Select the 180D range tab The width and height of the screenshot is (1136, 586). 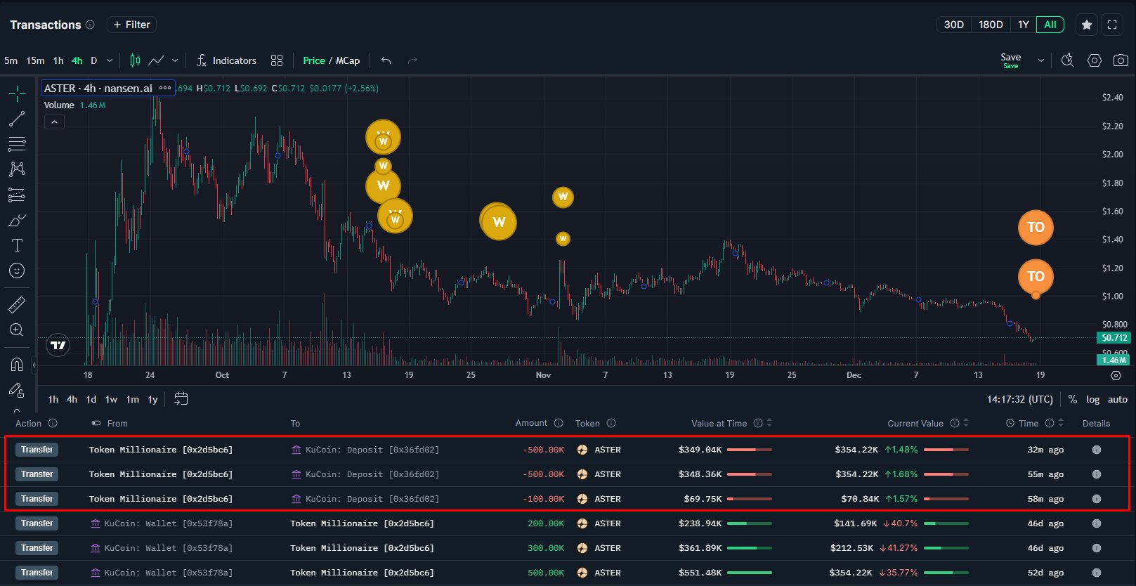[991, 25]
